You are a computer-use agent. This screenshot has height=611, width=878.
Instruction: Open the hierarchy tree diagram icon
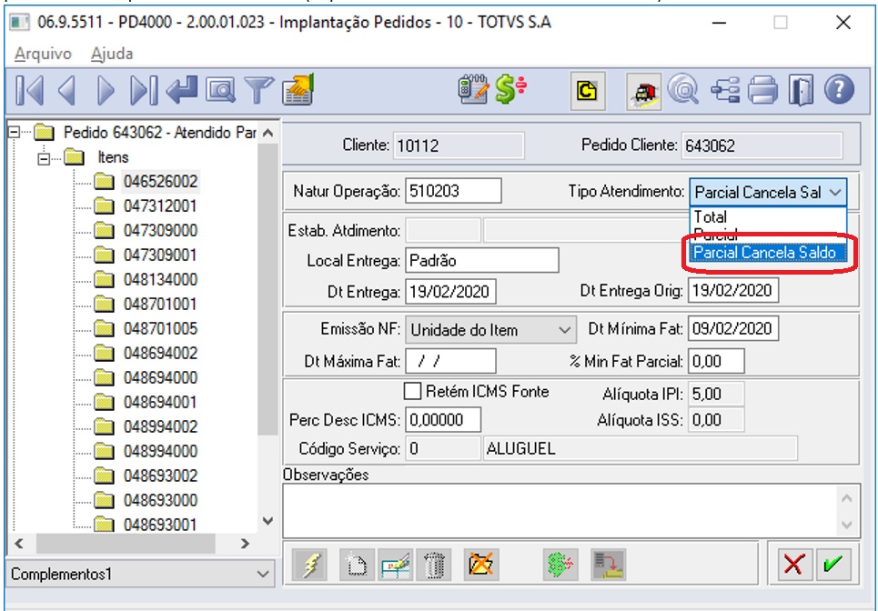pos(724,91)
